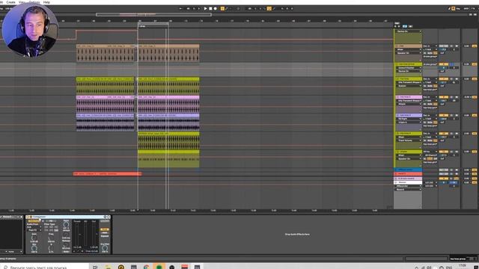The height and width of the screenshot is (269, 479).
Task: Click the Key map mode switch
Action: click(x=458, y=8)
